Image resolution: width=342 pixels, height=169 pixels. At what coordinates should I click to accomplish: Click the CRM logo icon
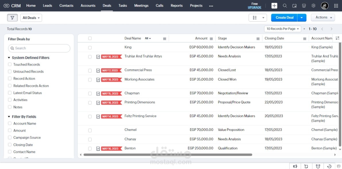point(7,6)
